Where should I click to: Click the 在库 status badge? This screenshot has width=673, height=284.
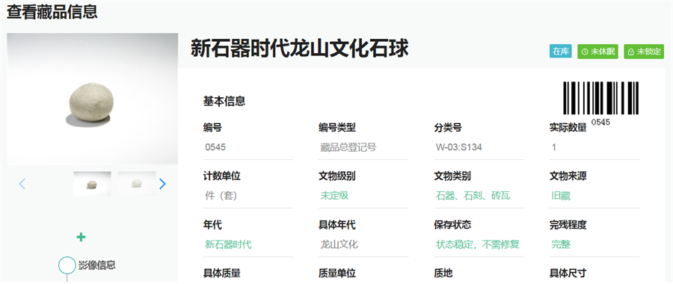561,52
